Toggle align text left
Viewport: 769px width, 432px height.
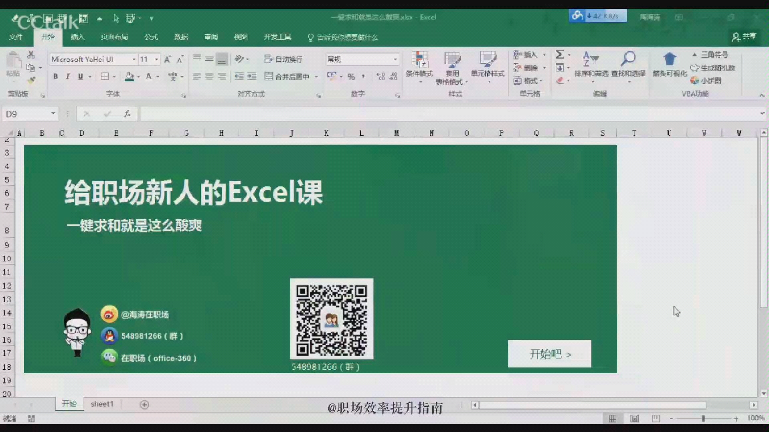pyautogui.click(x=196, y=77)
